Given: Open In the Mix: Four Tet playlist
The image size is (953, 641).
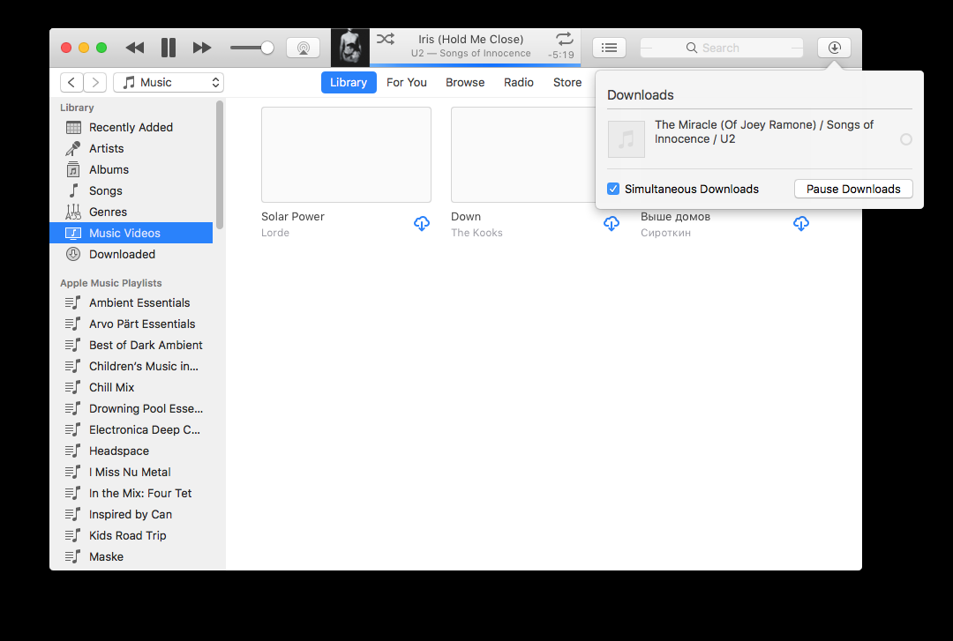Looking at the screenshot, I should [131, 494].
